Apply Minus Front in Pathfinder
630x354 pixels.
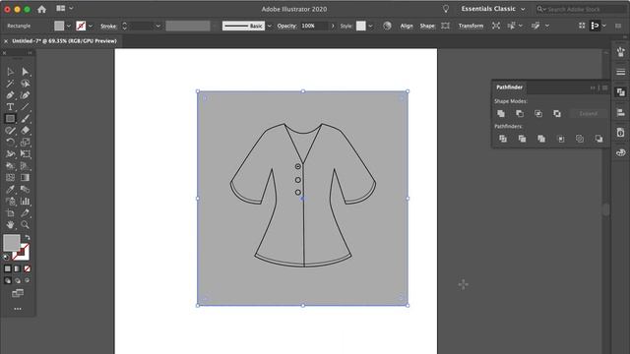click(x=520, y=114)
